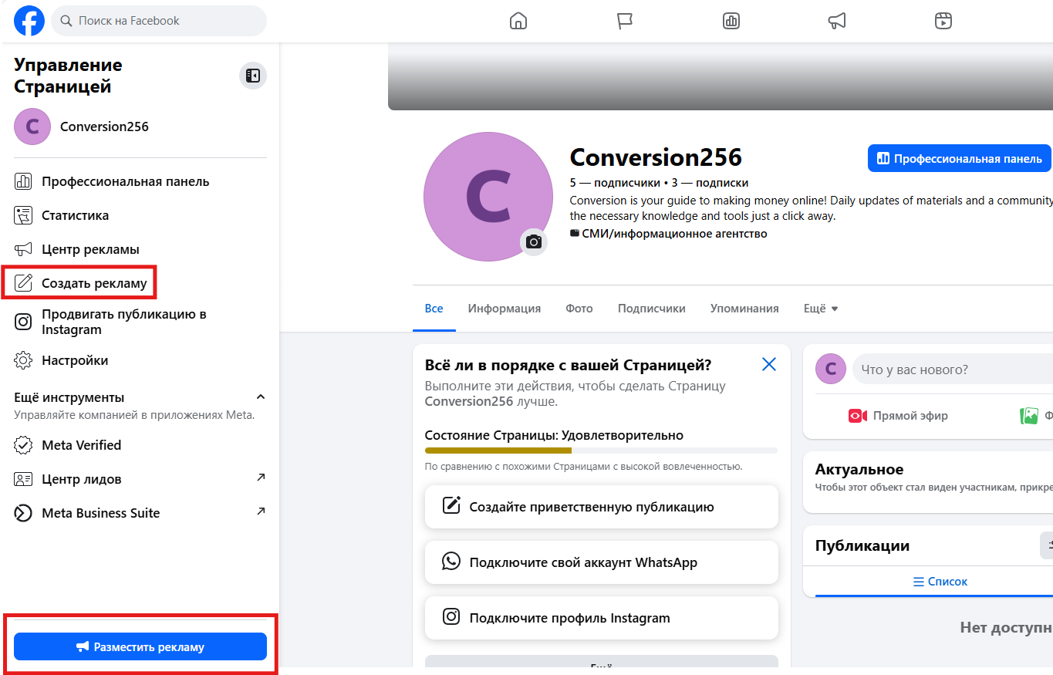Image resolution: width=1053 pixels, height=675 pixels.
Task: Switch to the Фото tab
Action: coord(579,308)
